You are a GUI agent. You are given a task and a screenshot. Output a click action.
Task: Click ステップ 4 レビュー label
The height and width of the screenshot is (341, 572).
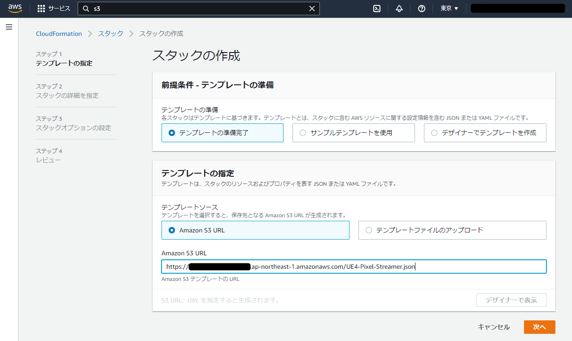(x=48, y=155)
